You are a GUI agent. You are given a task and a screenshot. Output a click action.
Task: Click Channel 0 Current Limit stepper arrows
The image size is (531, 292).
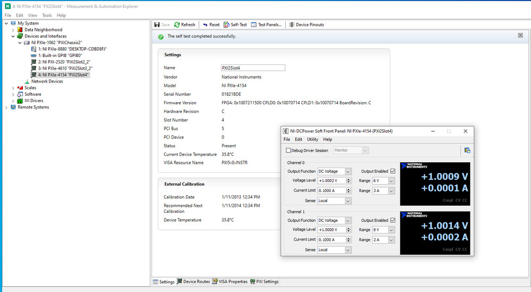348,190
